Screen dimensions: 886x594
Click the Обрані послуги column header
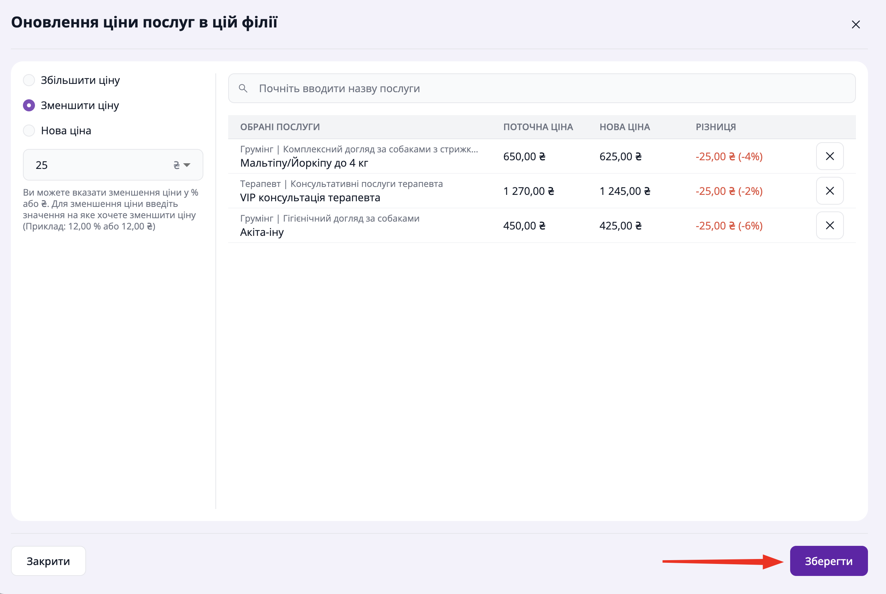click(280, 127)
